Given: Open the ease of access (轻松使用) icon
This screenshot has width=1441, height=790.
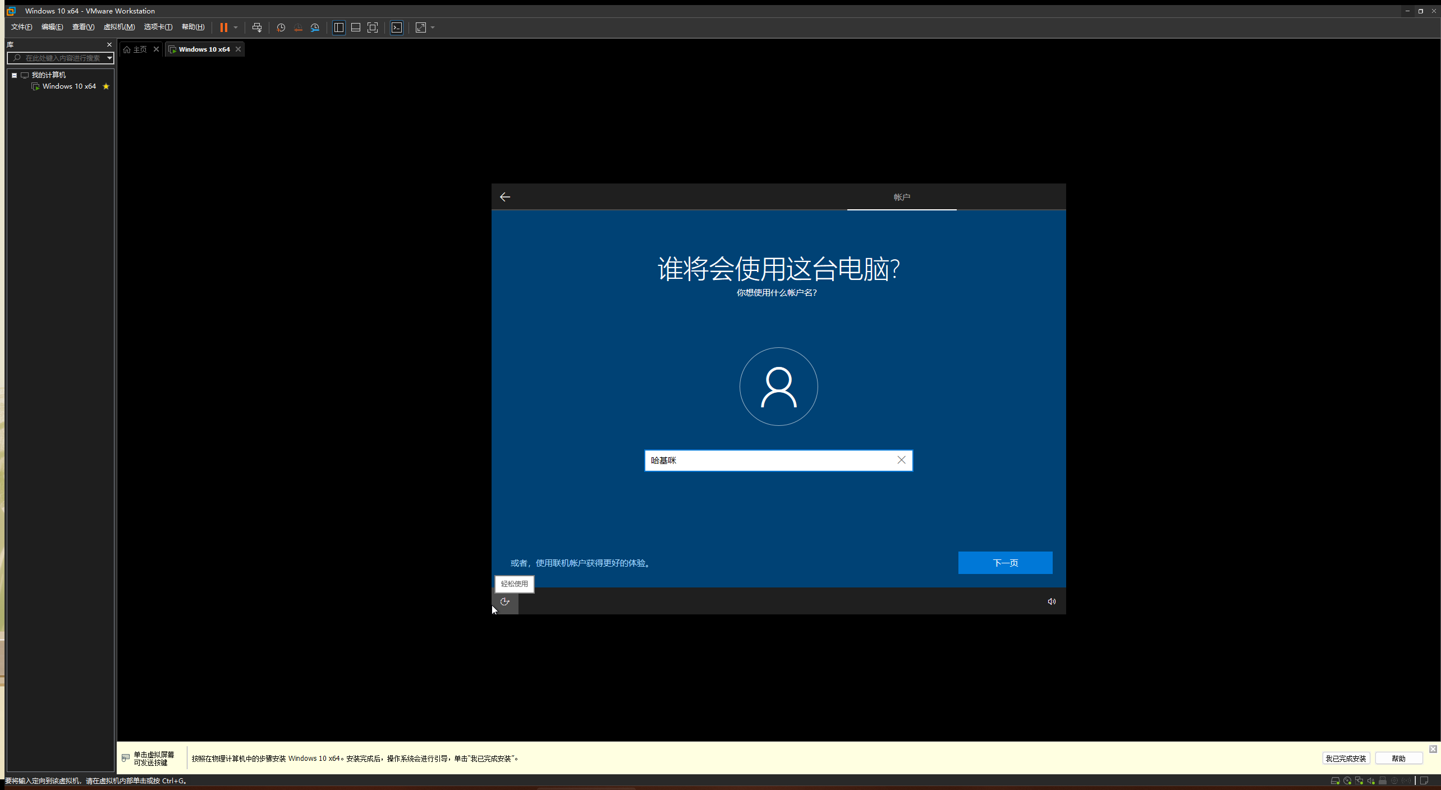Looking at the screenshot, I should click(504, 601).
